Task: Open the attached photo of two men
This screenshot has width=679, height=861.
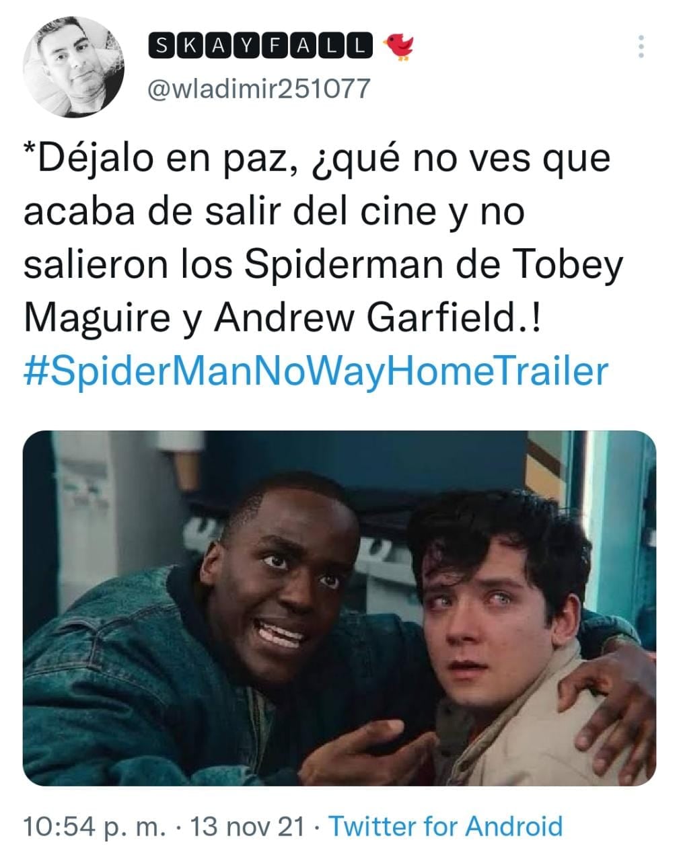Action: [339, 608]
